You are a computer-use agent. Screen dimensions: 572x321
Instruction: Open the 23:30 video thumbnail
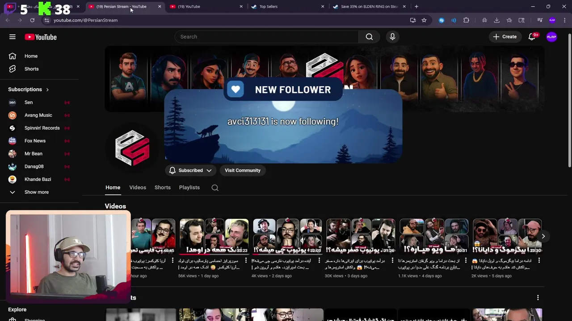(507, 236)
